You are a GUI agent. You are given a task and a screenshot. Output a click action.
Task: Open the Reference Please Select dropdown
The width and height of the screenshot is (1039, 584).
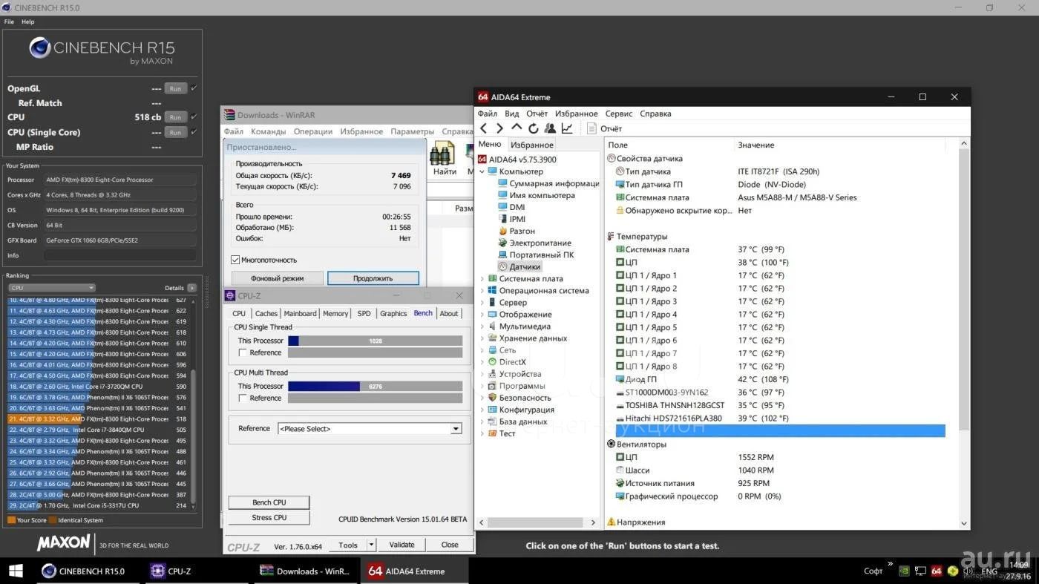tap(370, 428)
